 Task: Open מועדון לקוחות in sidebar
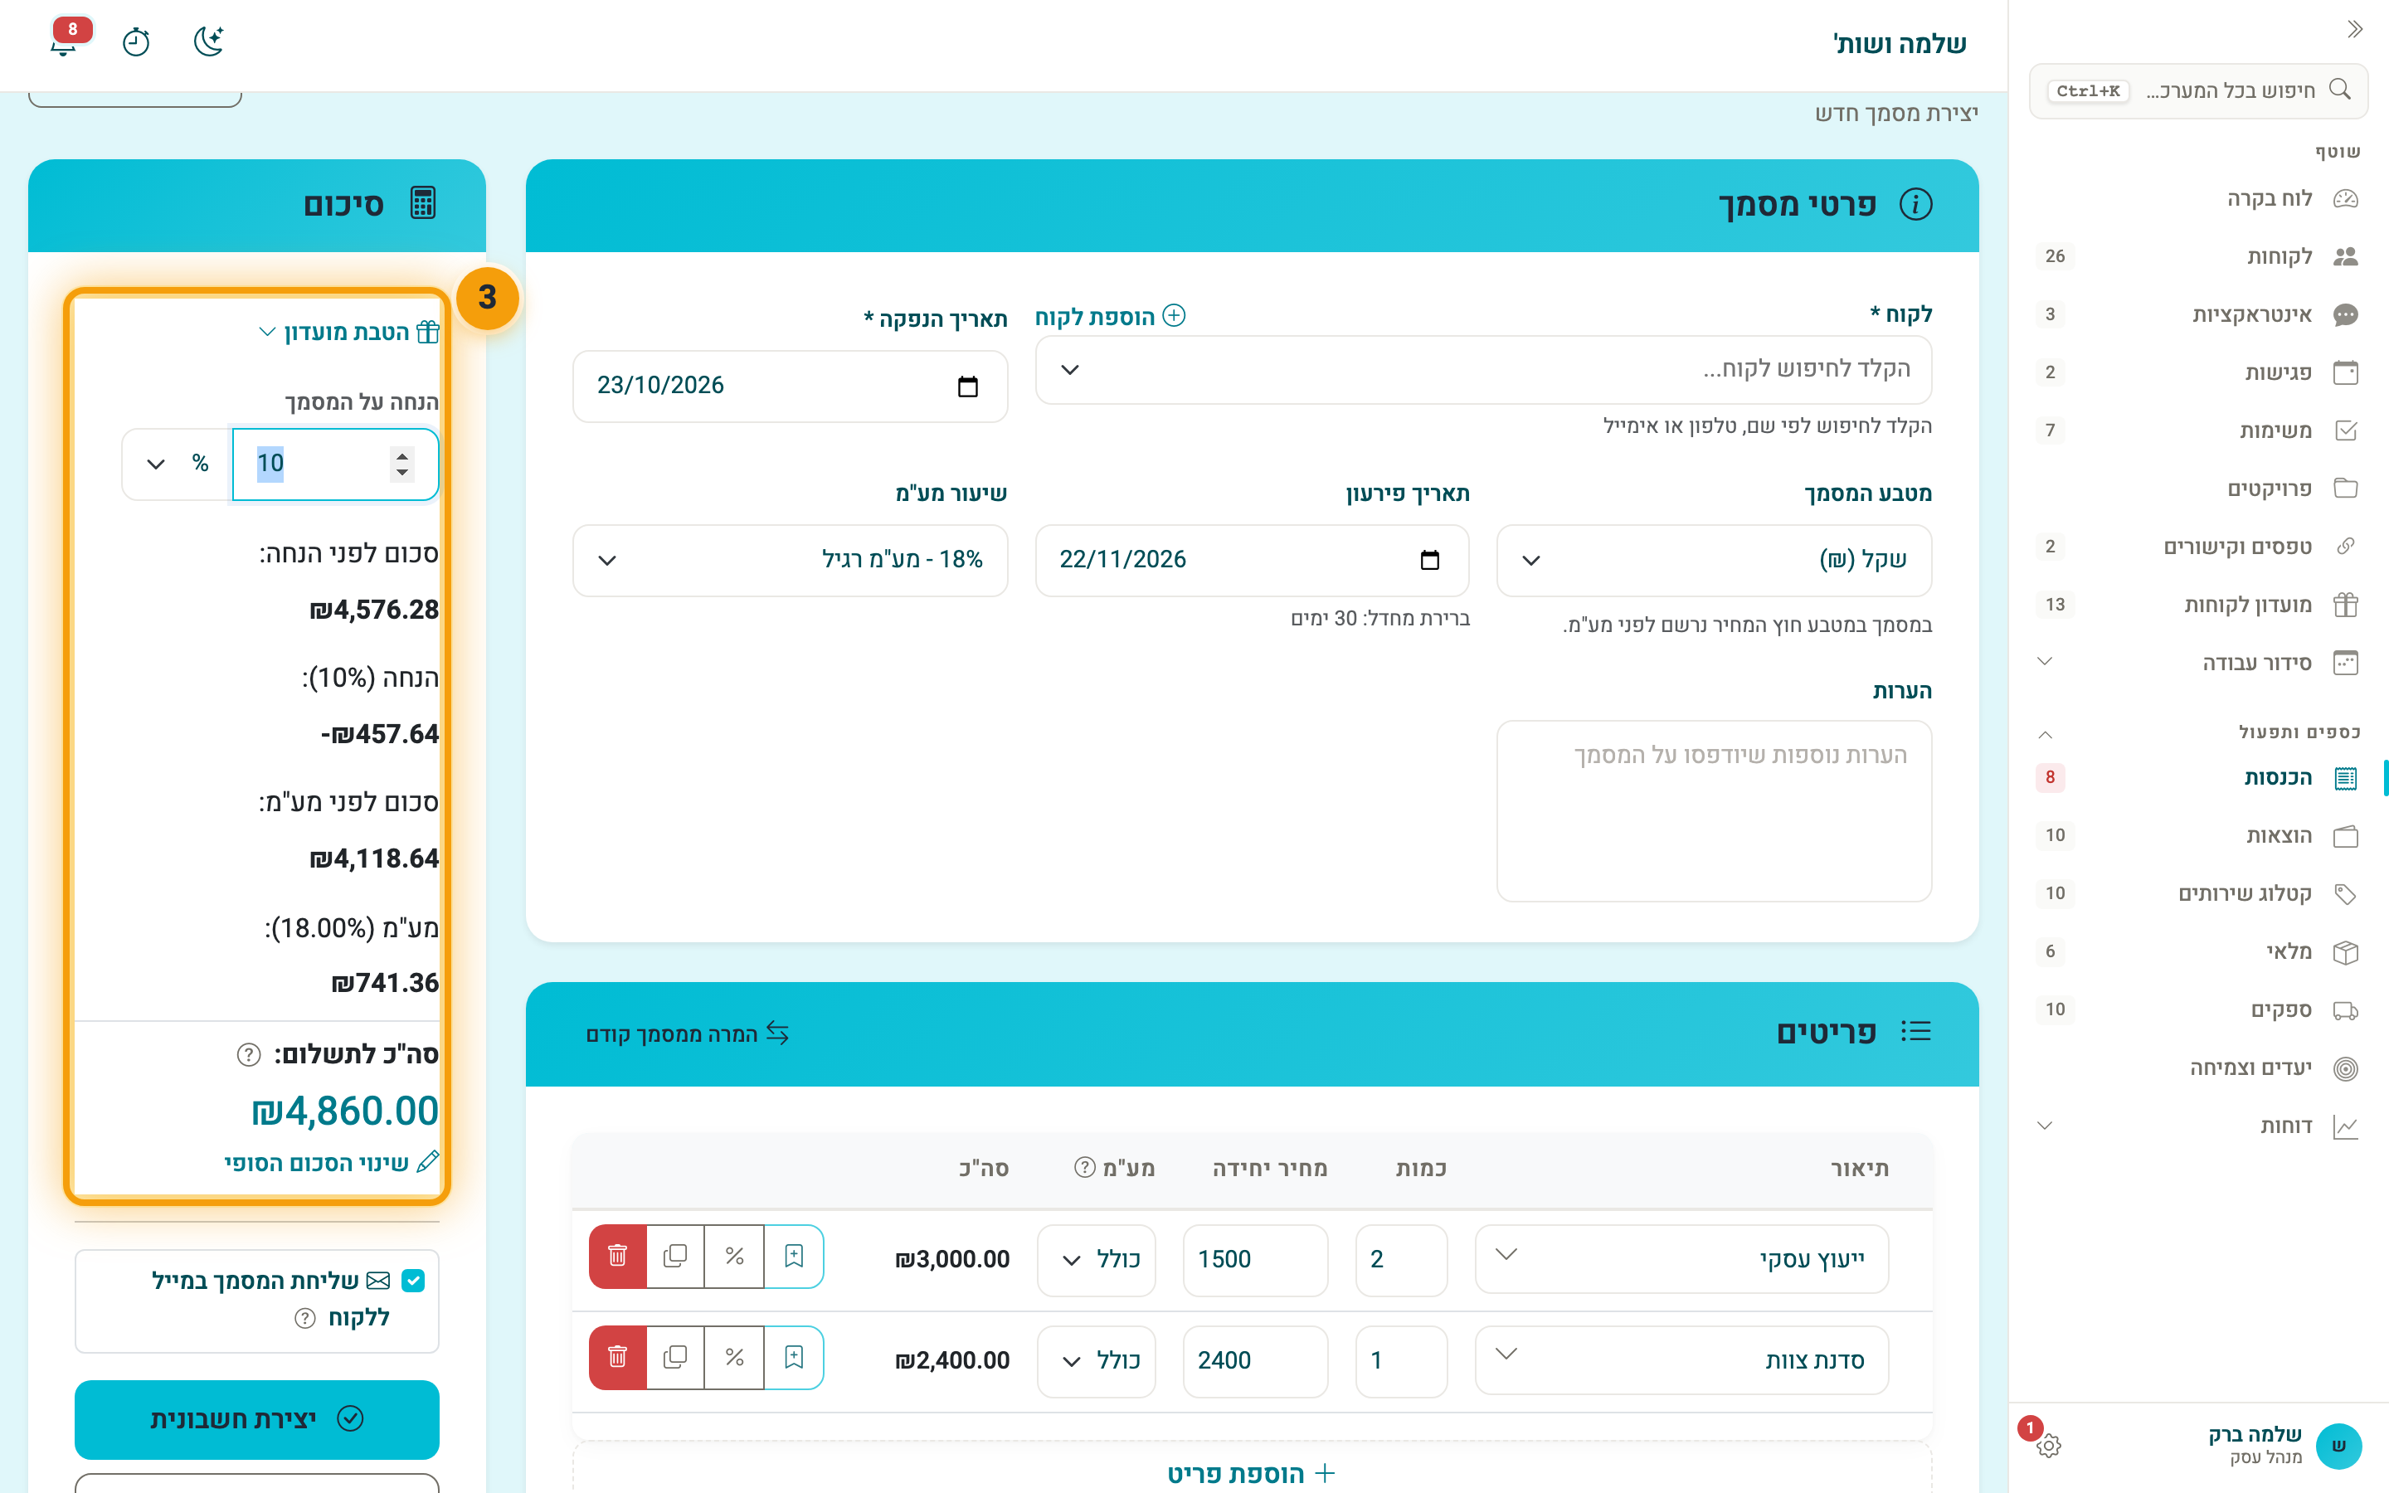point(2197,605)
